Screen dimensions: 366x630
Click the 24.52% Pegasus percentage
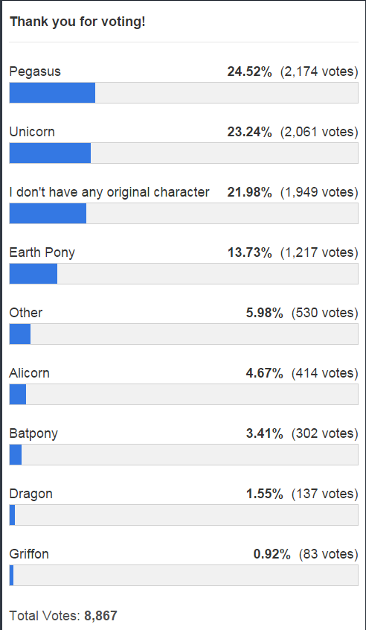[x=249, y=71]
